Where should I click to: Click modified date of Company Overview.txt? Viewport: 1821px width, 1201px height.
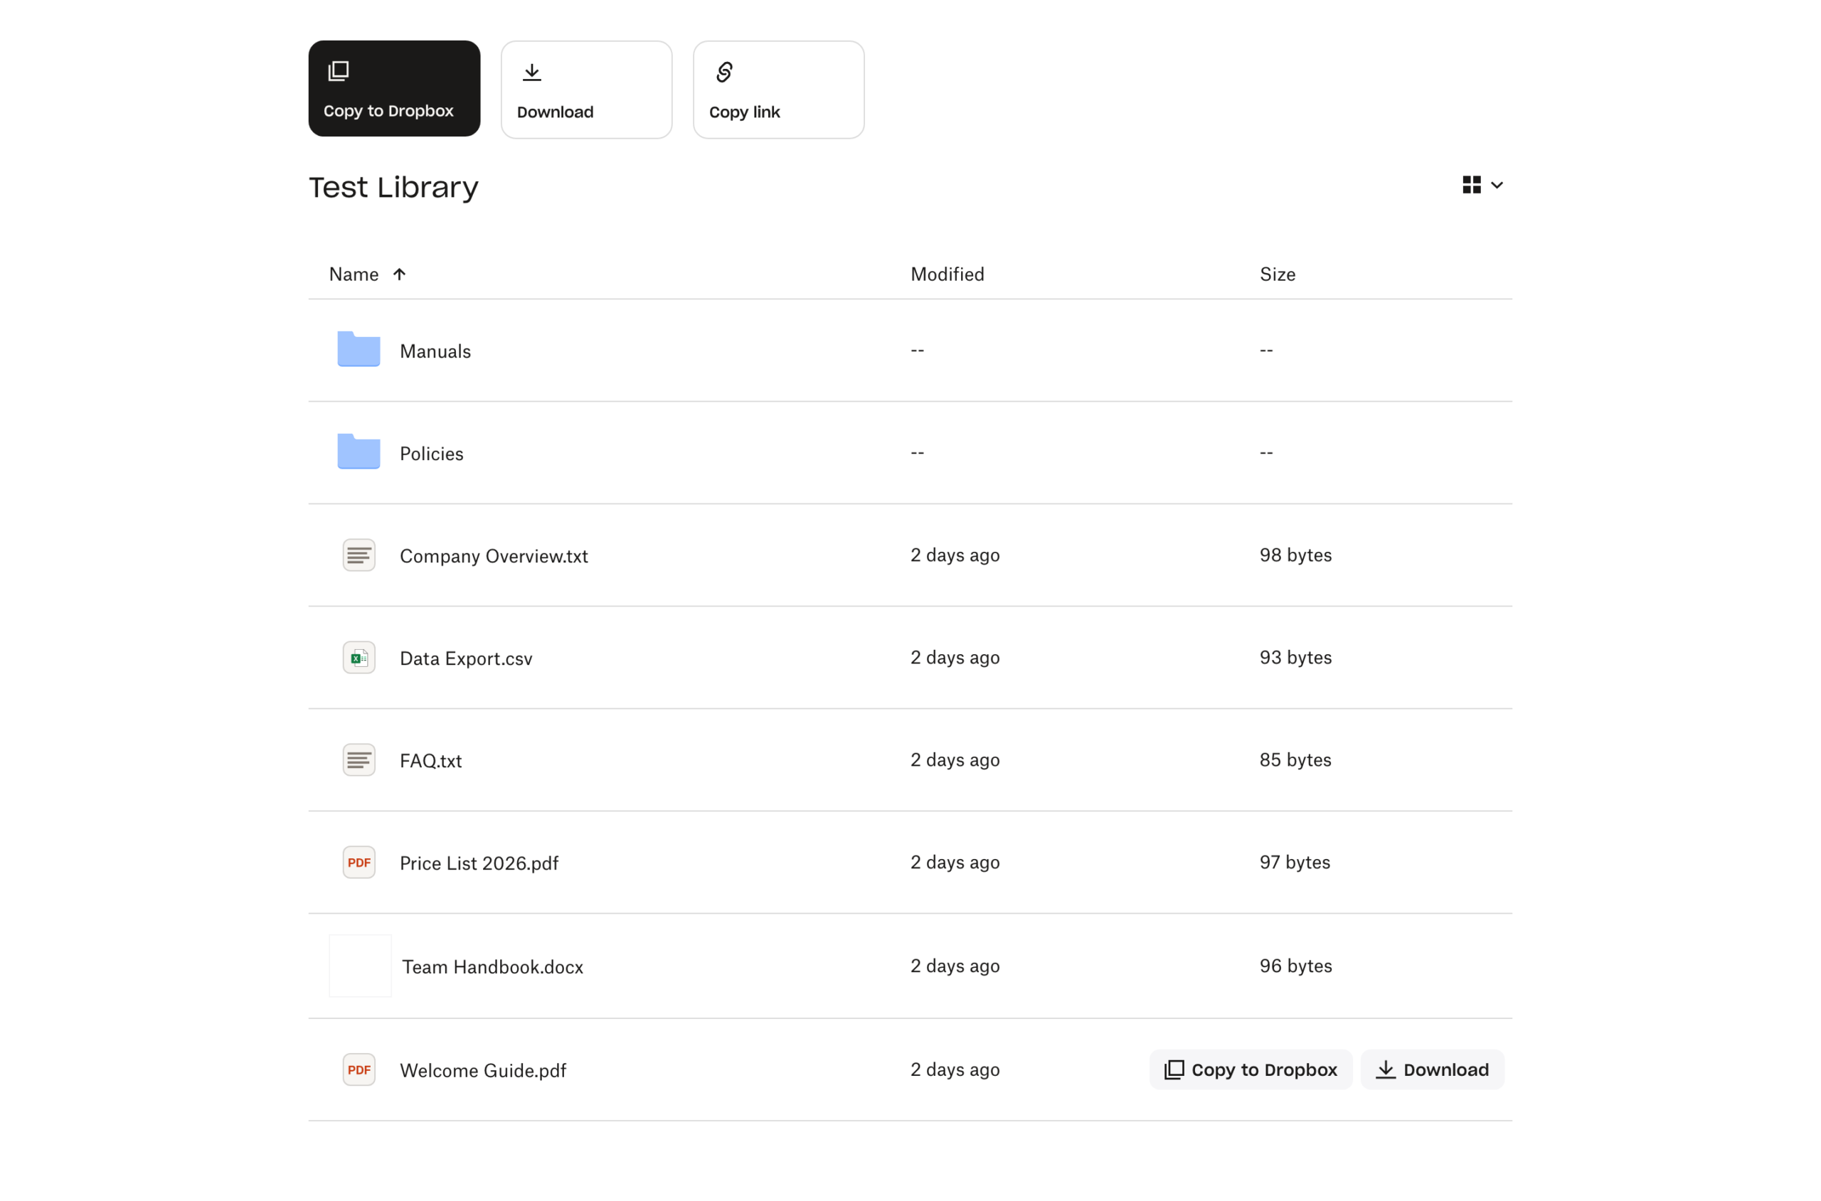pos(955,555)
